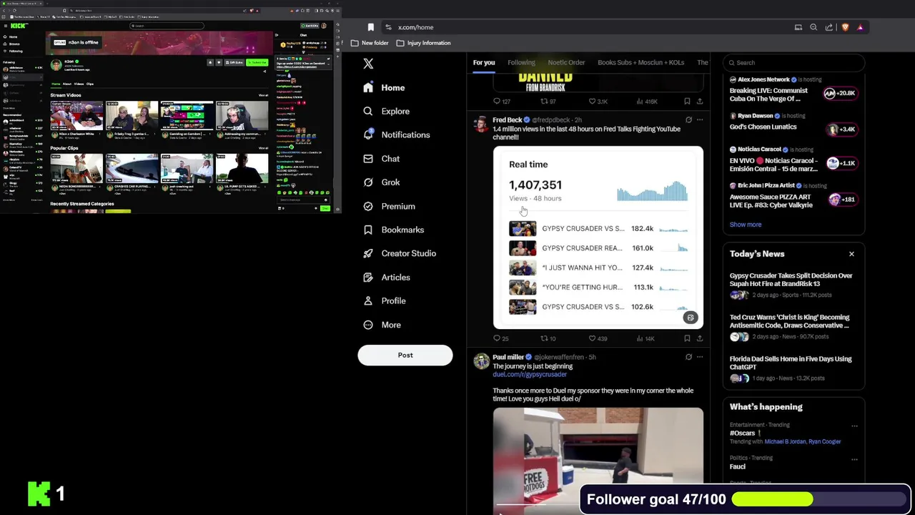
Task: Click the Post button on X
Action: 405,355
